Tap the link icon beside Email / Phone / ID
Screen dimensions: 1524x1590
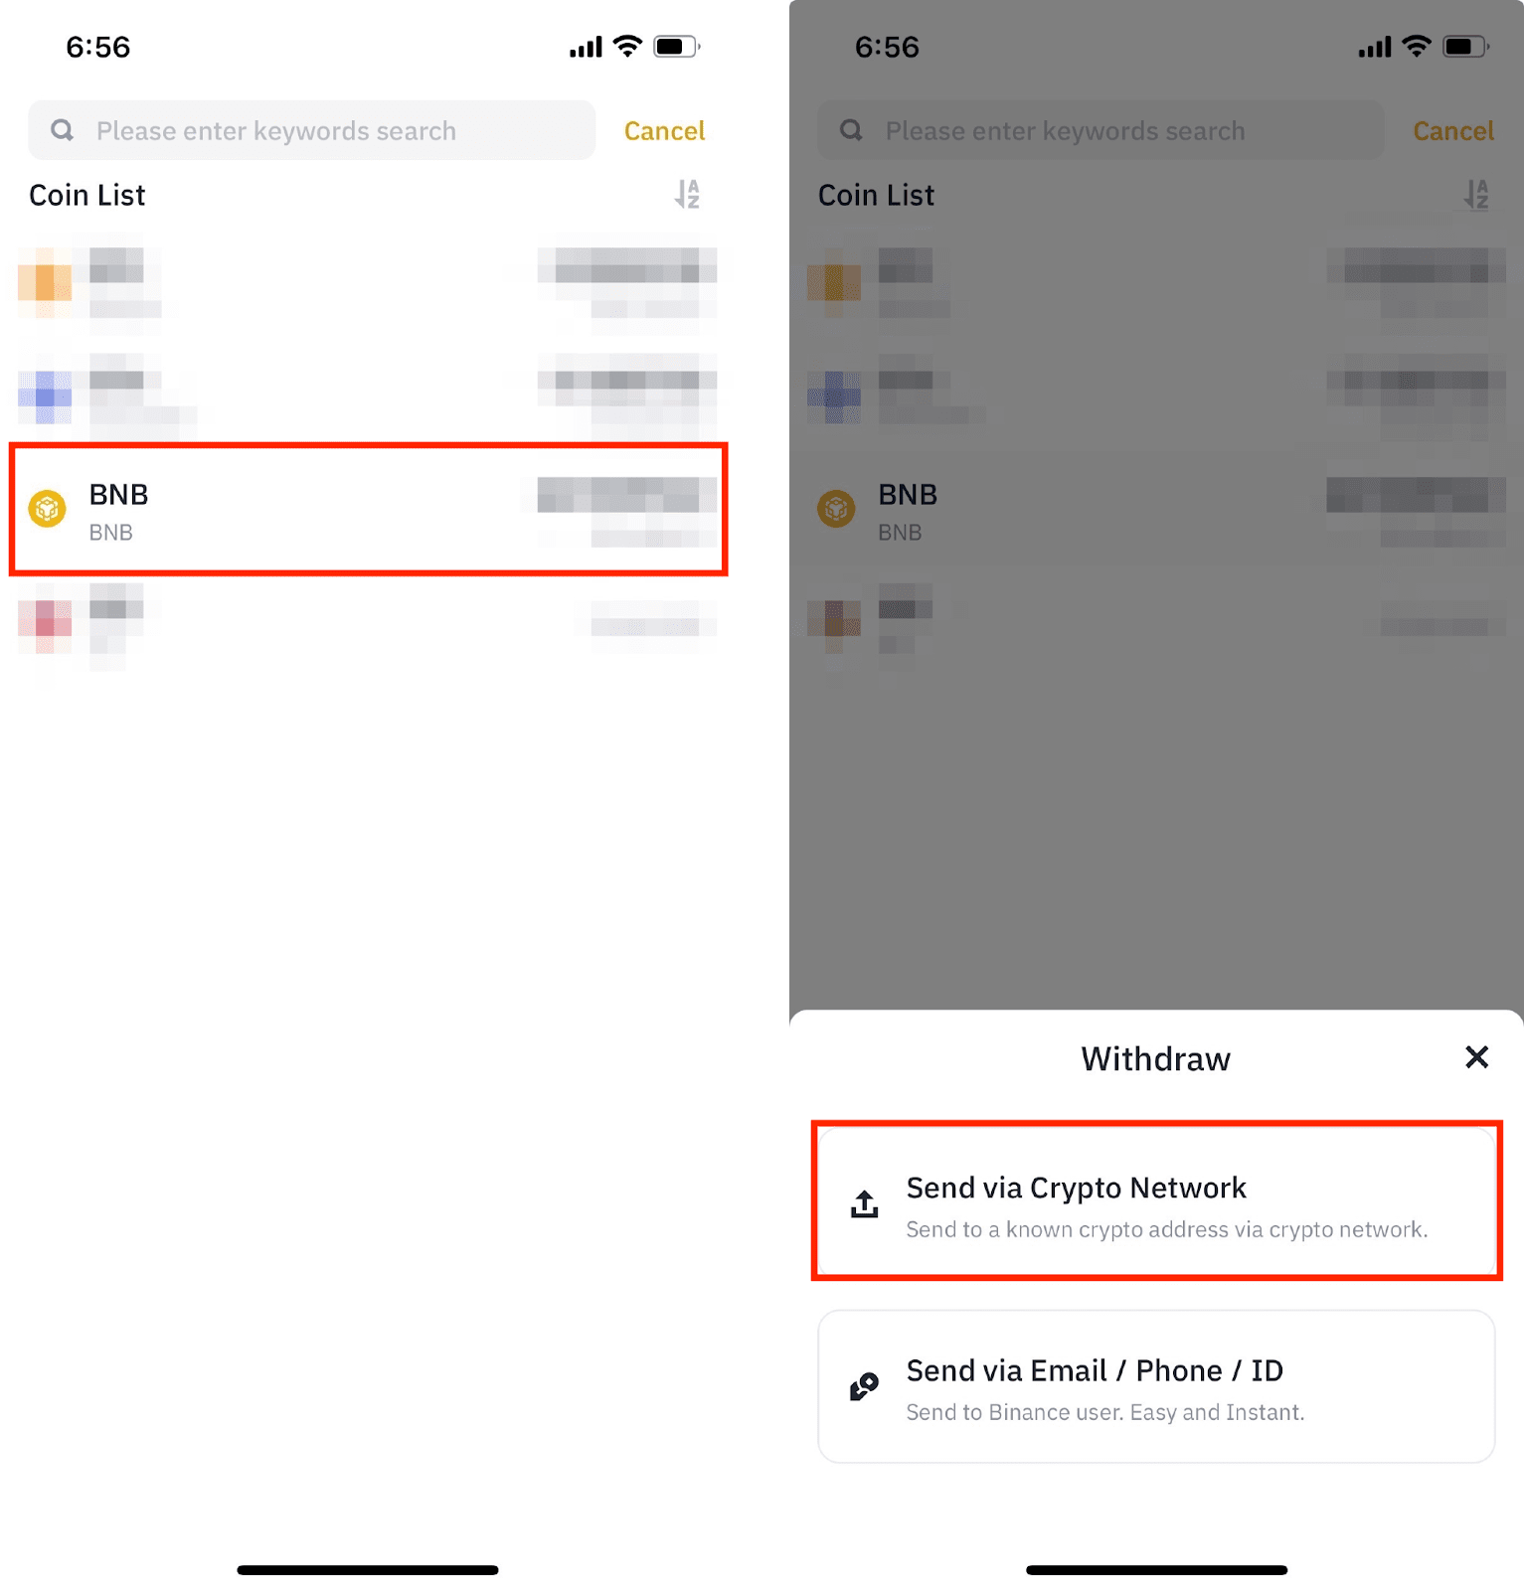pyautogui.click(x=864, y=1386)
